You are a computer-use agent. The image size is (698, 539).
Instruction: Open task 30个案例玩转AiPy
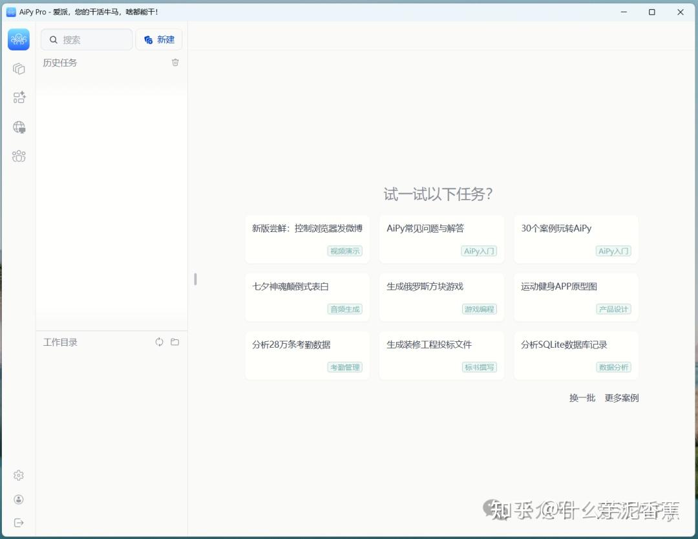(x=576, y=240)
